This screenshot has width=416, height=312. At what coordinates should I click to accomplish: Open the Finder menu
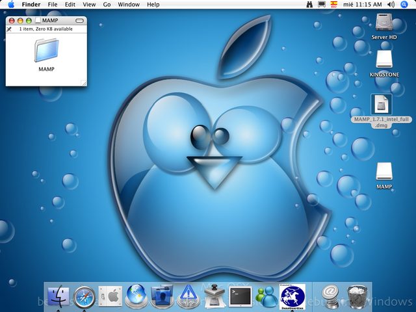click(31, 5)
